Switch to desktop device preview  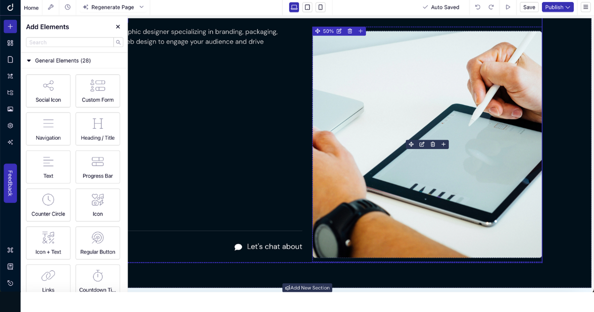click(294, 7)
